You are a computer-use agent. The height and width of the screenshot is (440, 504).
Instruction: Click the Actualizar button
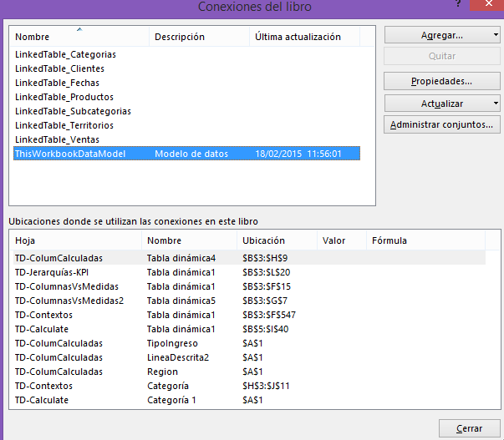point(435,104)
